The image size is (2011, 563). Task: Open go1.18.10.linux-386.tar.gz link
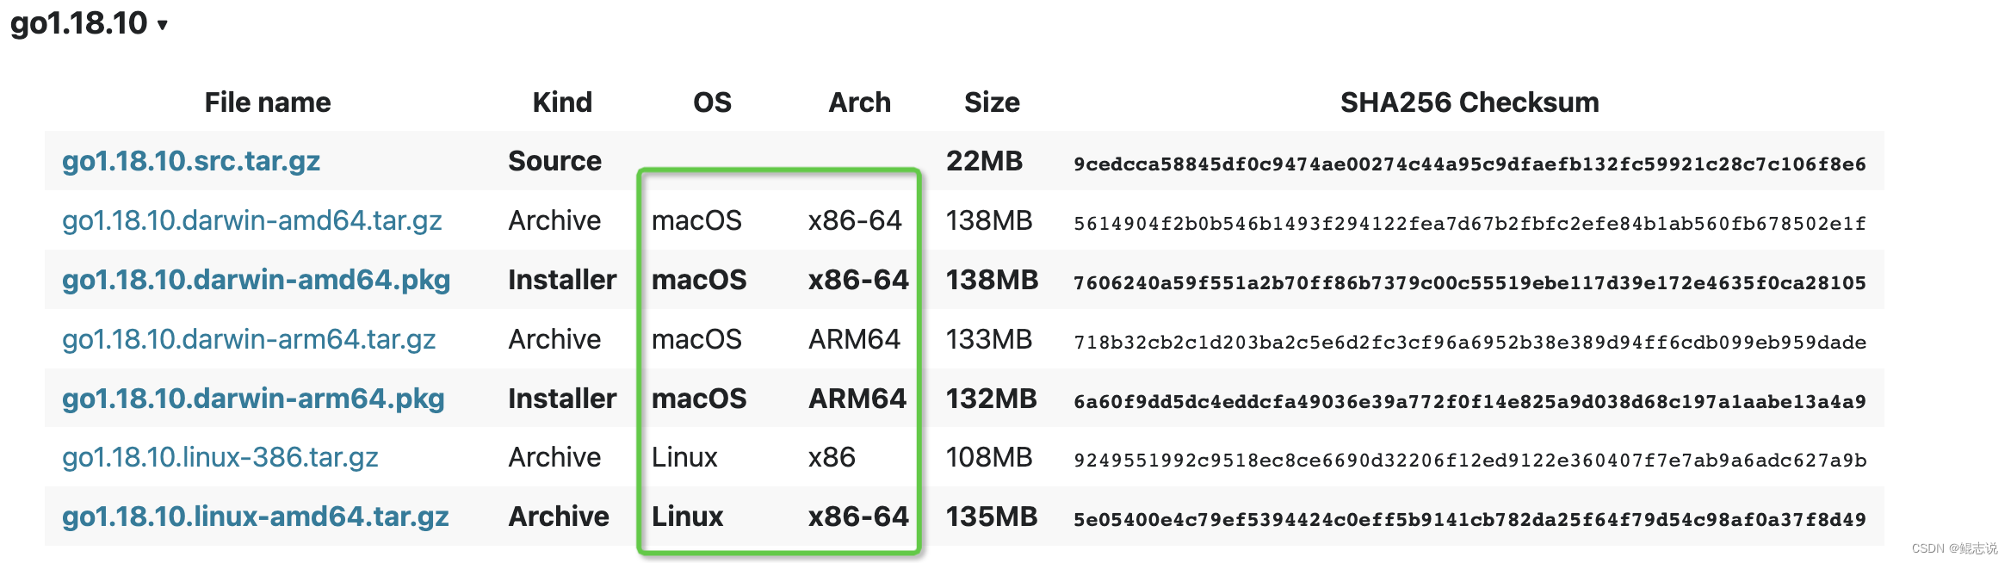pos(220,457)
